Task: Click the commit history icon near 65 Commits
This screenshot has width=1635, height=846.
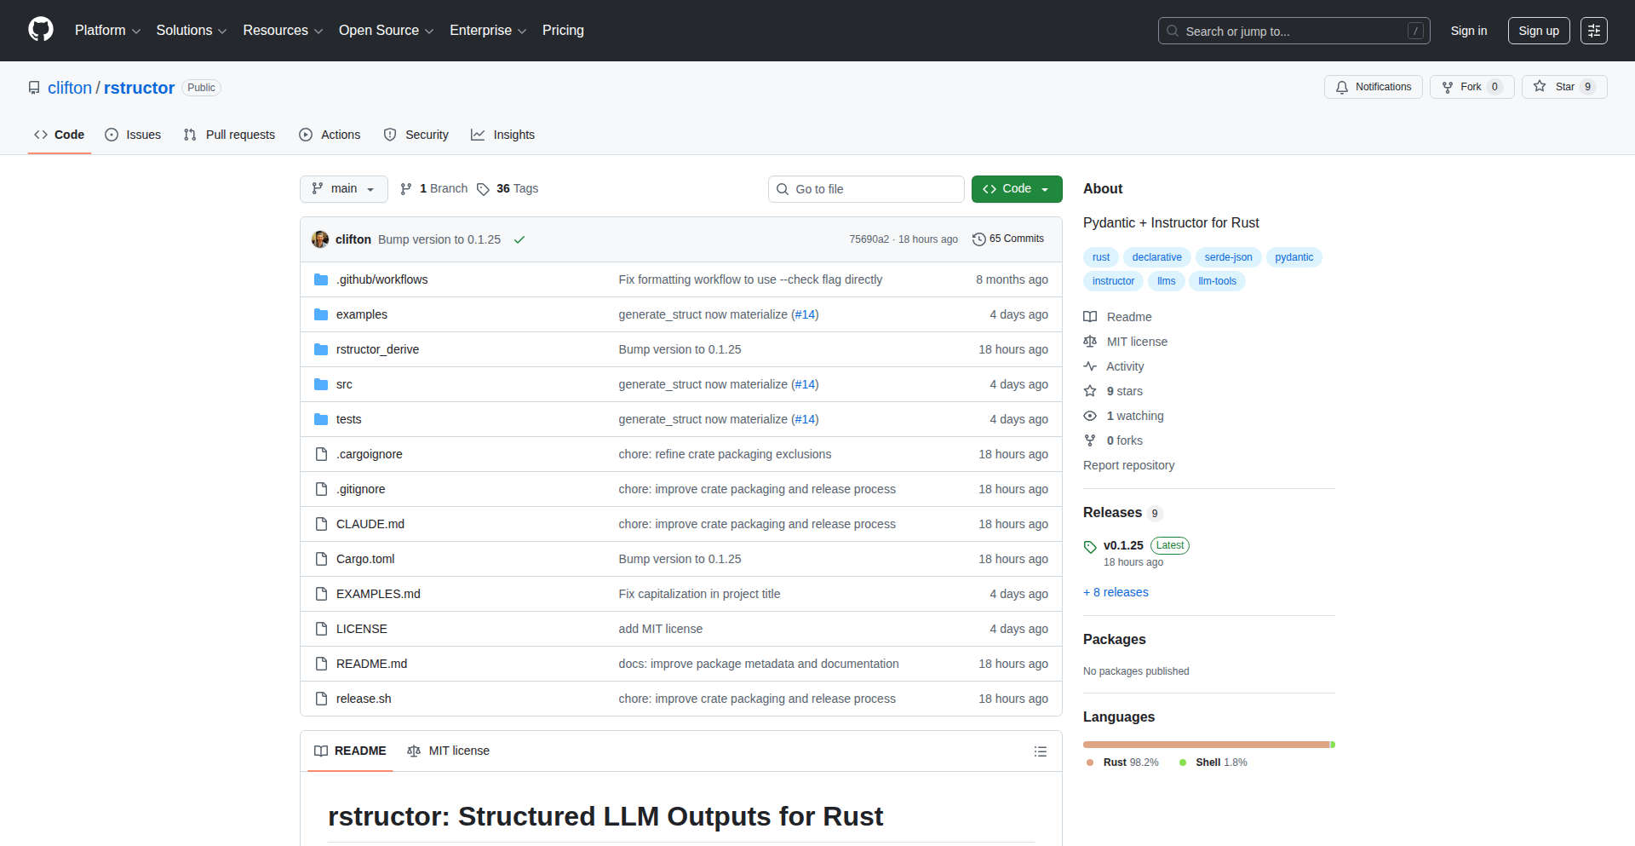Action: pyautogui.click(x=978, y=239)
